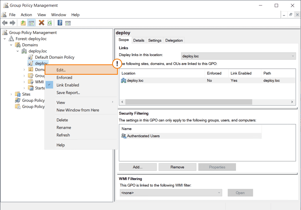Click the Group Policy Management root node icon

click(x=5, y=33)
